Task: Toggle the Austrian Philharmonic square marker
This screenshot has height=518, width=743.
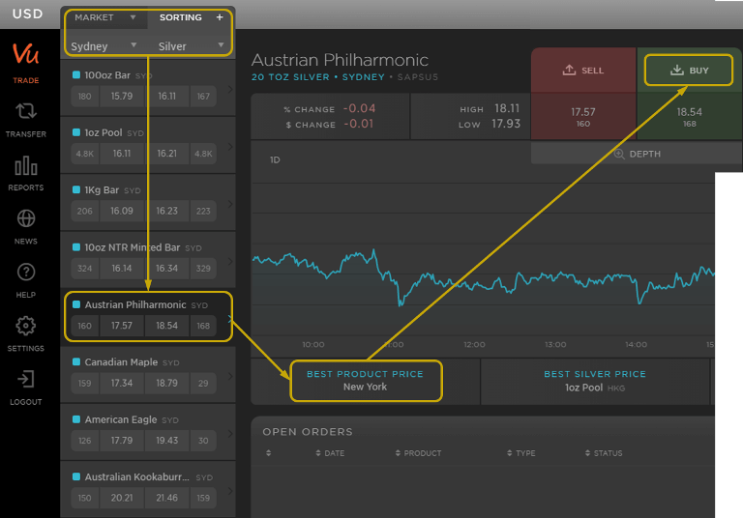Action: click(75, 304)
